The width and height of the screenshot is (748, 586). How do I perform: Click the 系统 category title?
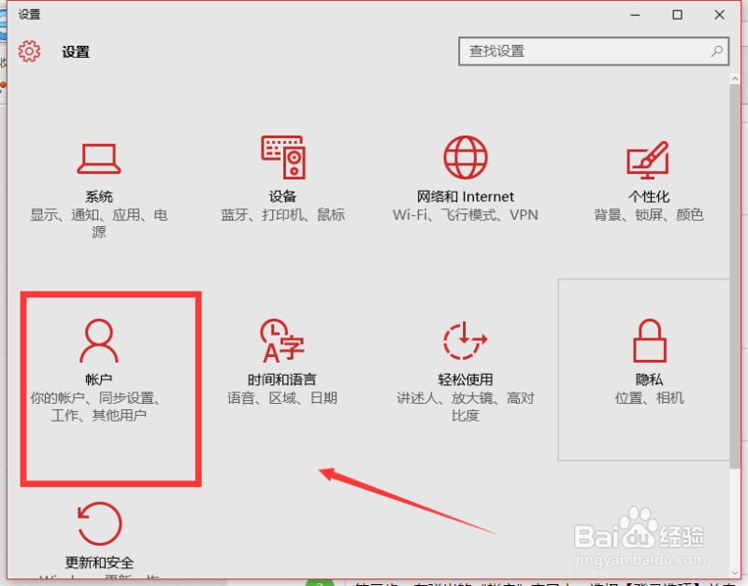tap(99, 196)
